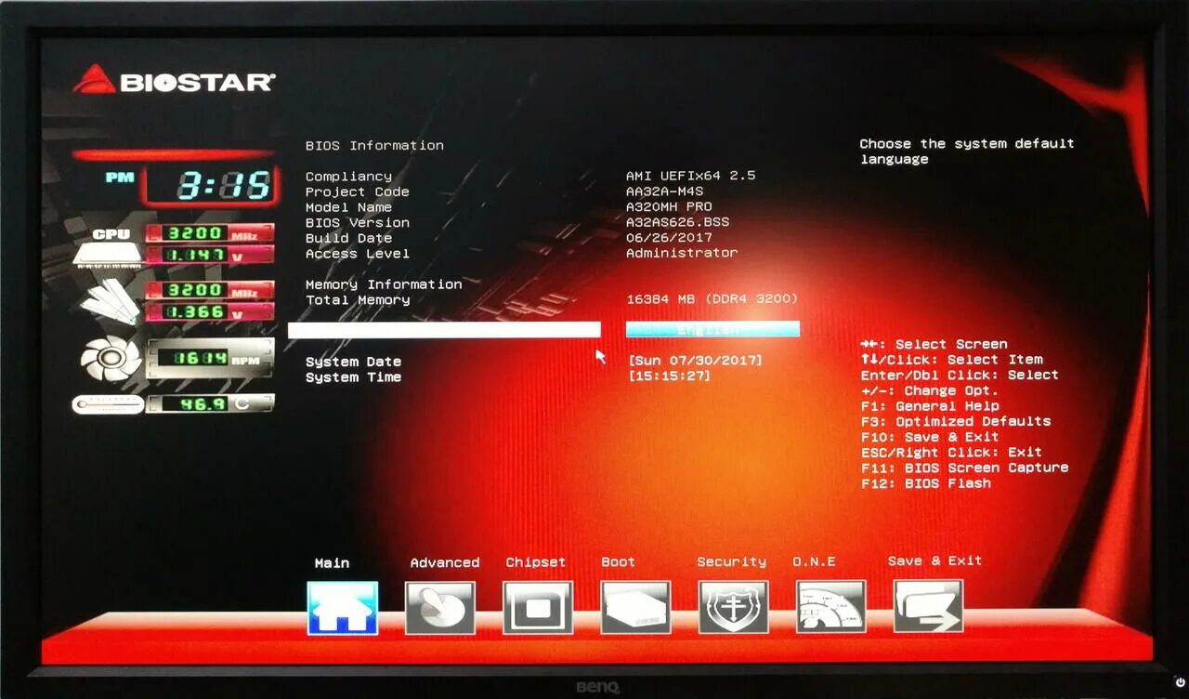Click the F12: BIOS Flash hint

[926, 483]
